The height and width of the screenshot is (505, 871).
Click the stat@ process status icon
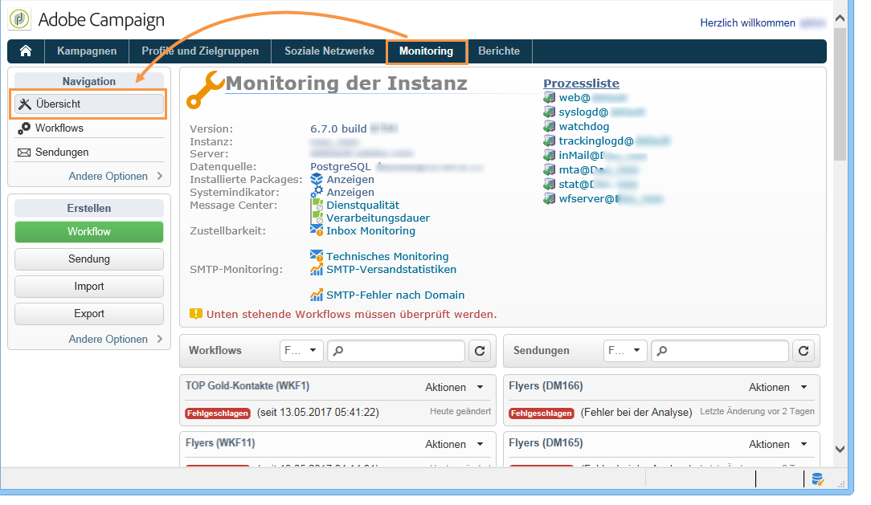[x=550, y=184]
